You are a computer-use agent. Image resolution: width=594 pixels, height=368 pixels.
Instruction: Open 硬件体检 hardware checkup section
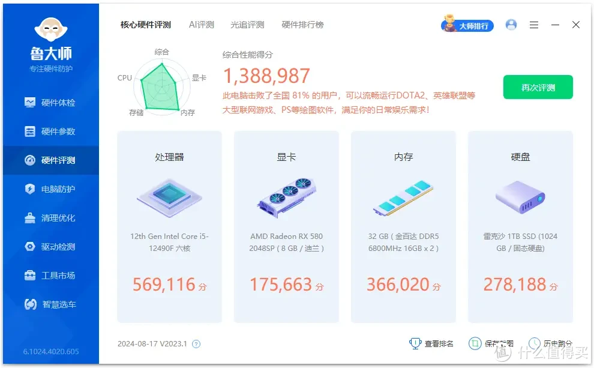click(51, 103)
